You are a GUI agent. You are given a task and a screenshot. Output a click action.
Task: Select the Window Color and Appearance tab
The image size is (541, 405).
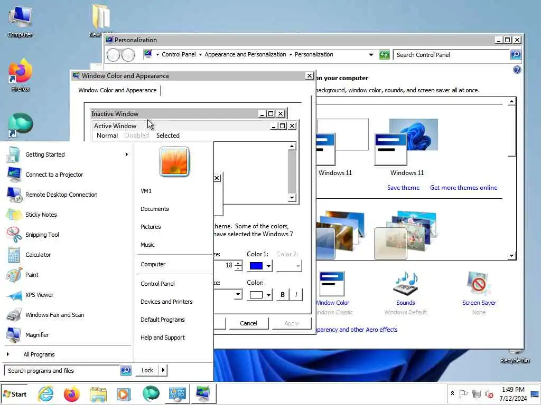pyautogui.click(x=117, y=90)
